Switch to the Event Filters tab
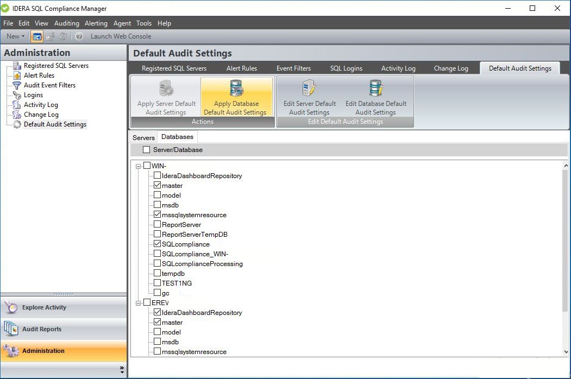The image size is (571, 379). pyautogui.click(x=293, y=68)
